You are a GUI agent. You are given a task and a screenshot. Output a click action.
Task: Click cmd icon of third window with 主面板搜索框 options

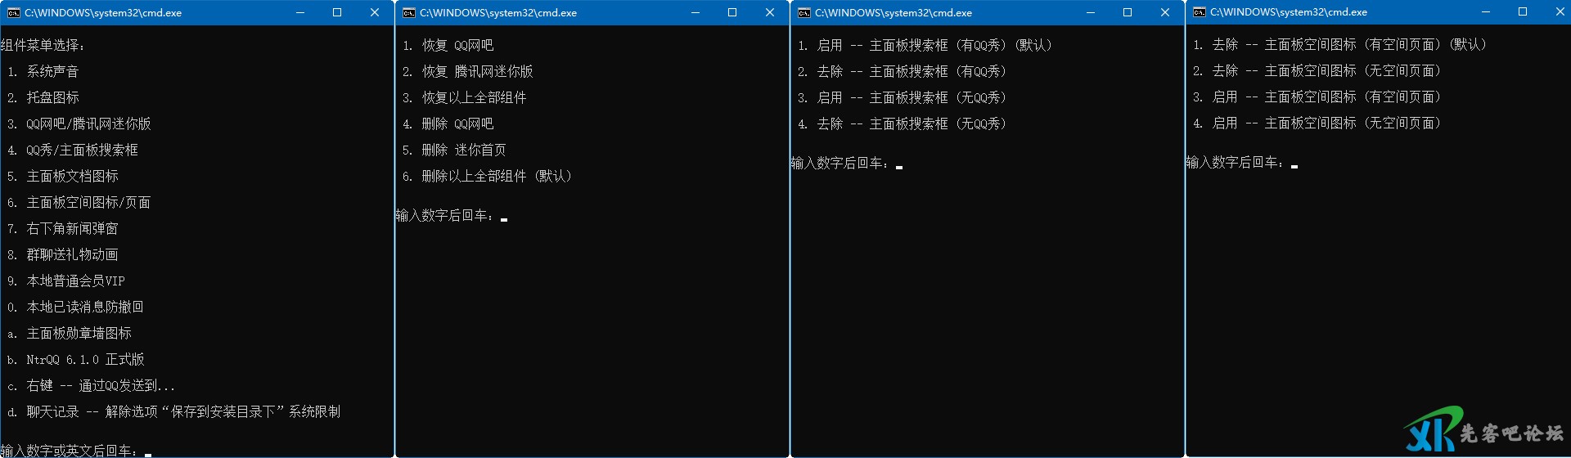[804, 13]
